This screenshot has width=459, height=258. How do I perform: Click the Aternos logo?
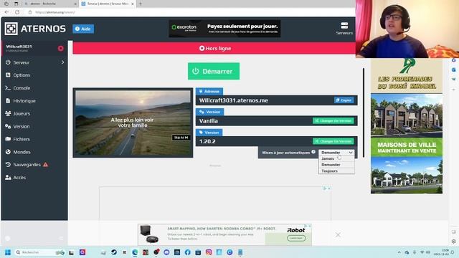[x=35, y=29]
